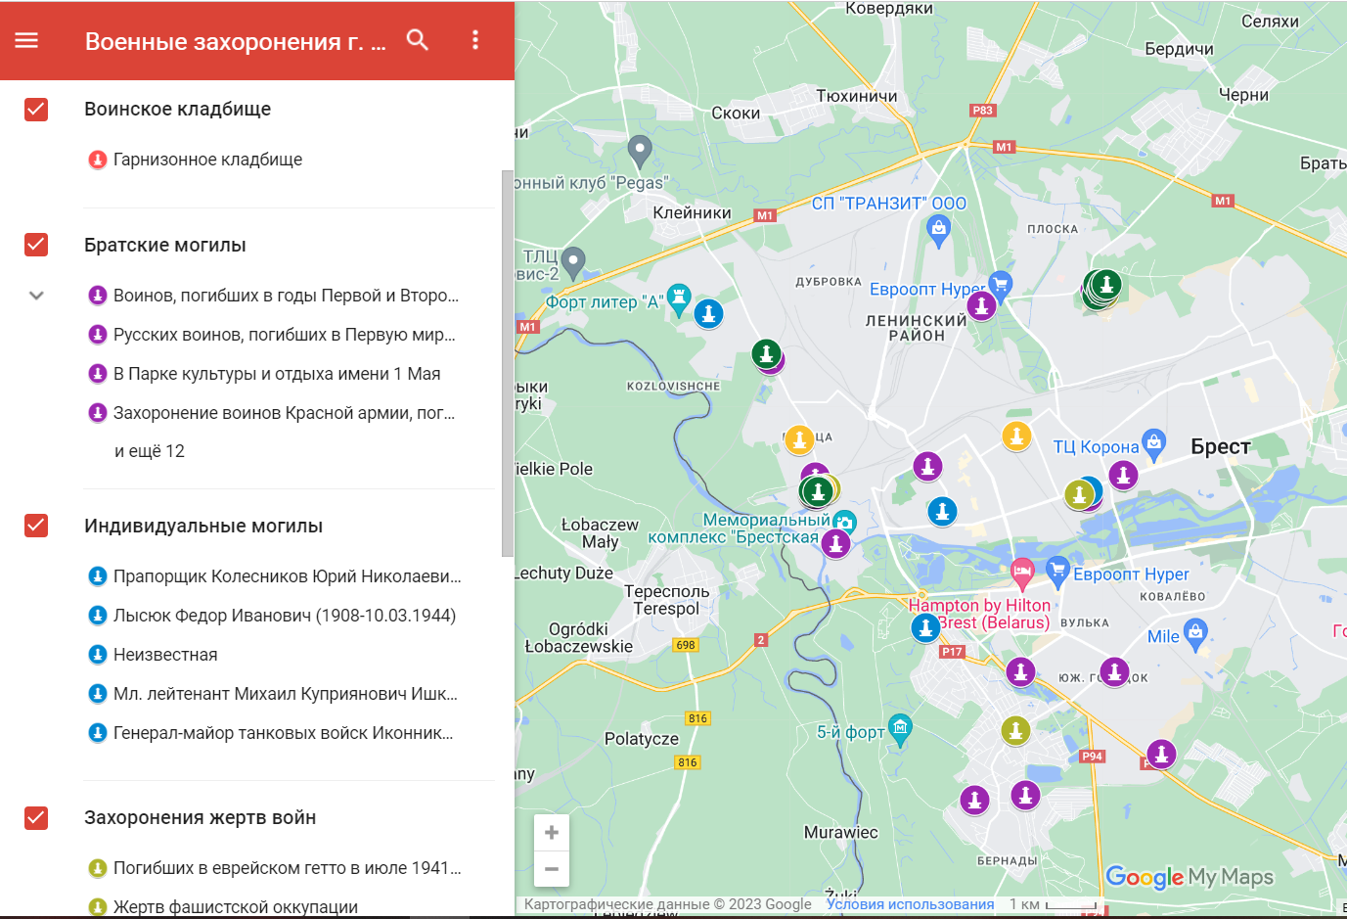The width and height of the screenshot is (1347, 919).
Task: Click the Hampton by Hilton hotel marker
Action: (1022, 572)
